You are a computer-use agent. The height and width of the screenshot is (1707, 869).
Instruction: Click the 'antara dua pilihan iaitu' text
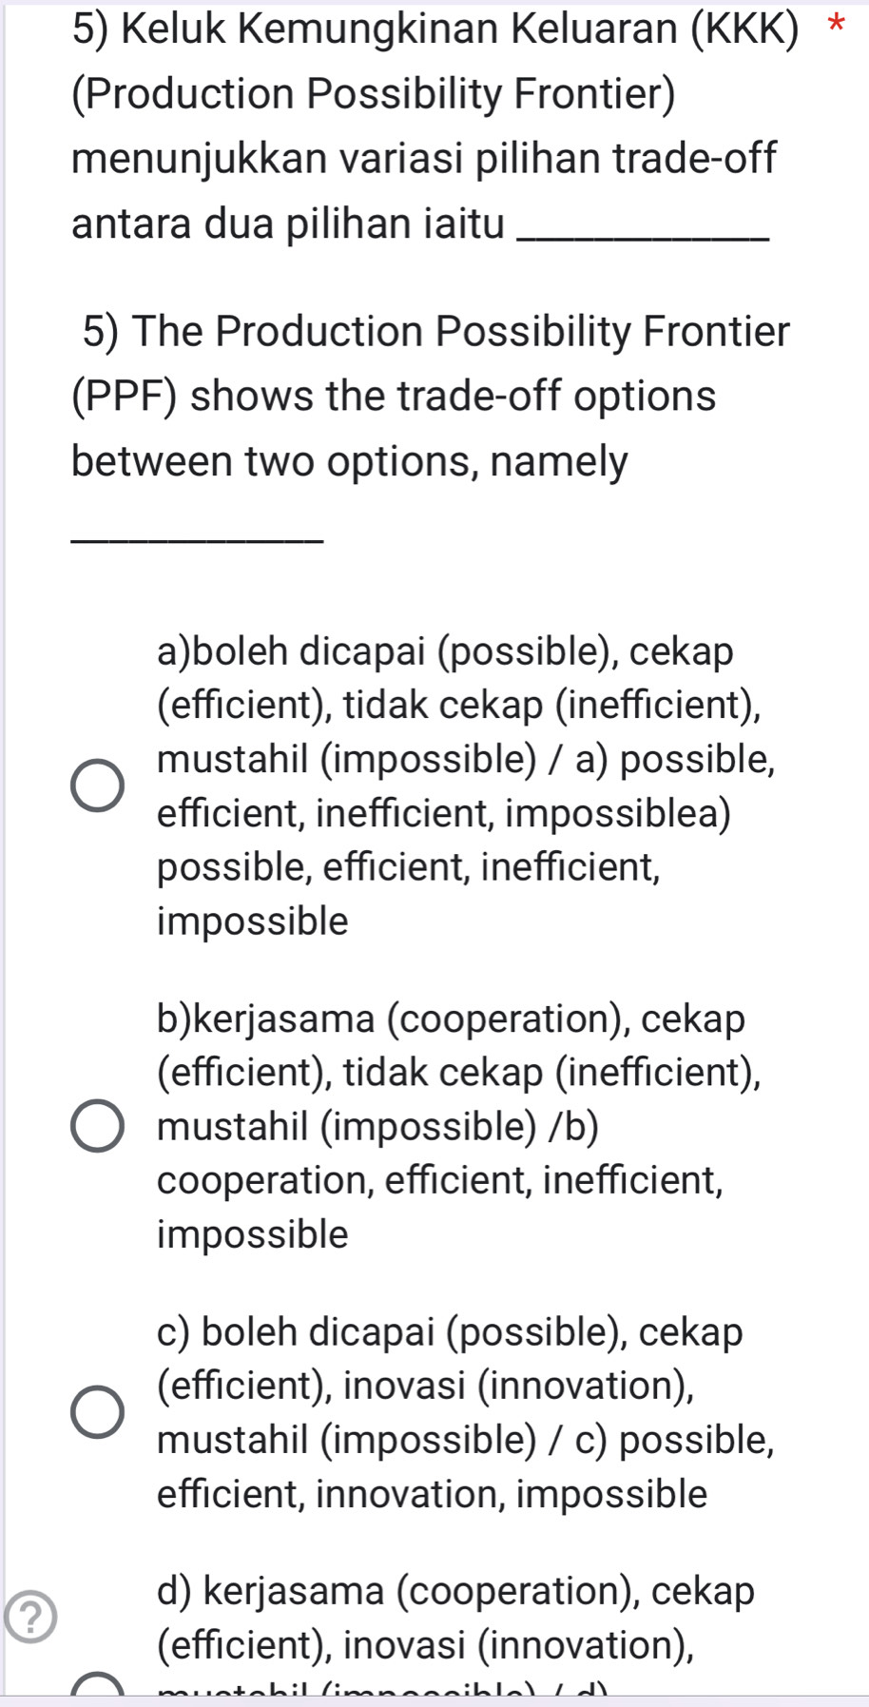tap(287, 224)
